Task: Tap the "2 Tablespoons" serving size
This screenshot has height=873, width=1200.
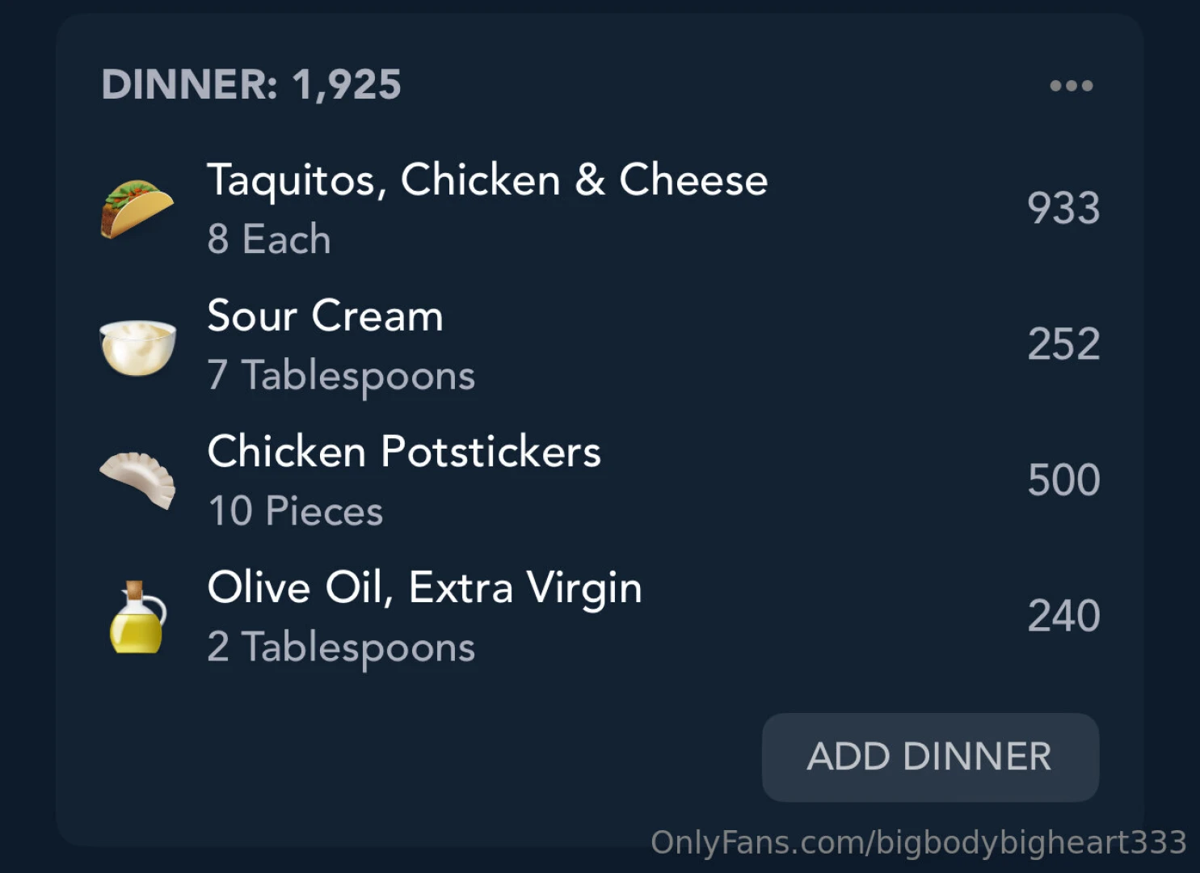Action: pyautogui.click(x=341, y=647)
